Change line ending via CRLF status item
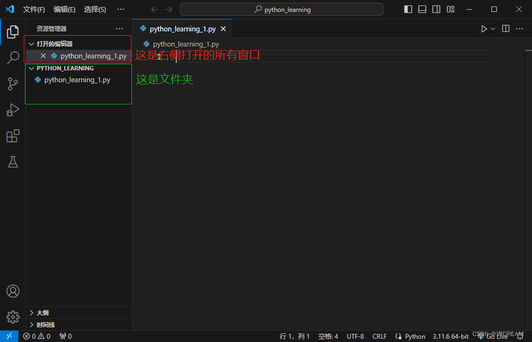532x342 pixels. coord(380,336)
